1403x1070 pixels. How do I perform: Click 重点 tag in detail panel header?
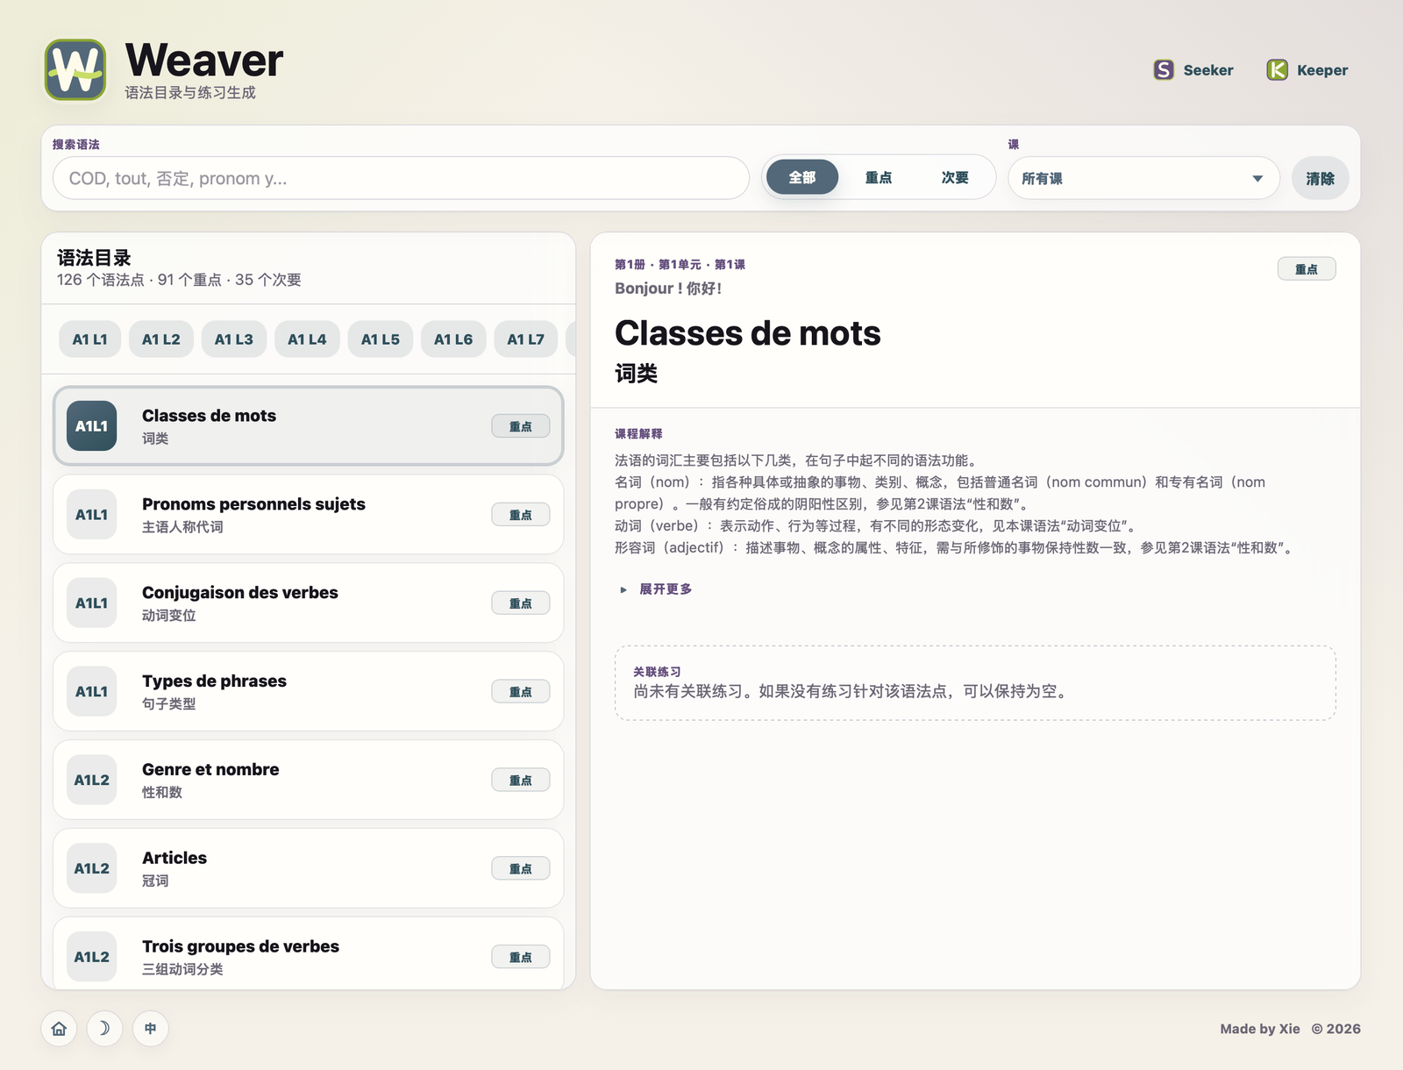1307,269
